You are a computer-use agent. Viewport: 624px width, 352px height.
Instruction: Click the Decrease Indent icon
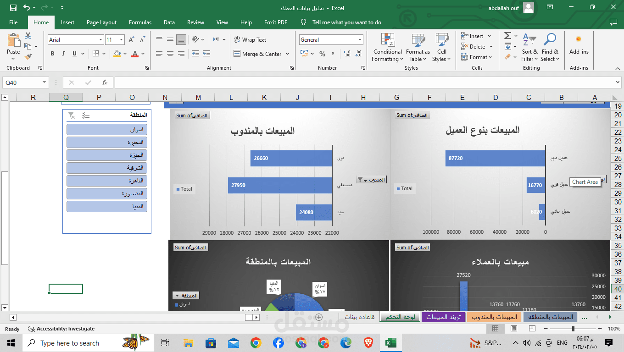195,54
